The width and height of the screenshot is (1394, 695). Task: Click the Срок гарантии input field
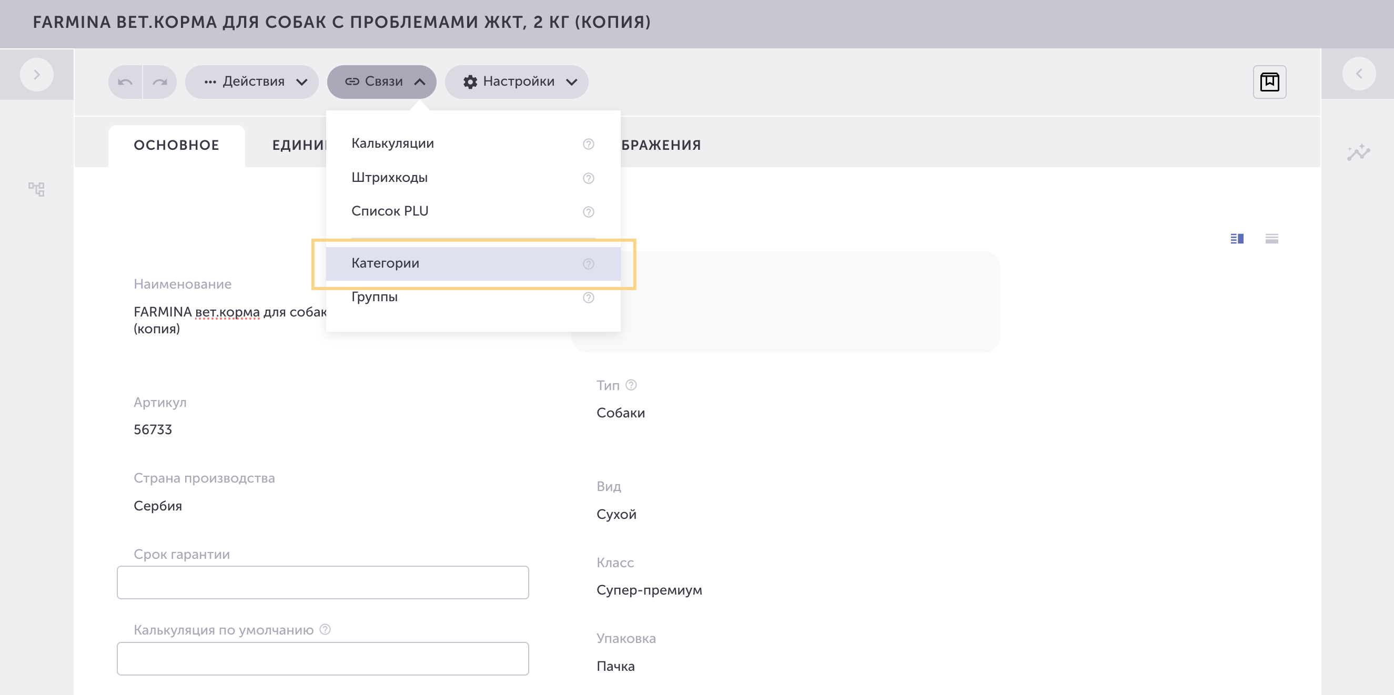pos(322,582)
